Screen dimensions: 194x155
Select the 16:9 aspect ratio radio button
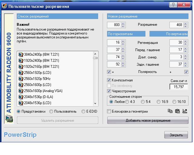click(158, 102)
